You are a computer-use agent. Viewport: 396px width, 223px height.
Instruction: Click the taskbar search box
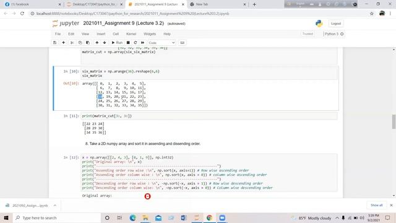(57, 217)
